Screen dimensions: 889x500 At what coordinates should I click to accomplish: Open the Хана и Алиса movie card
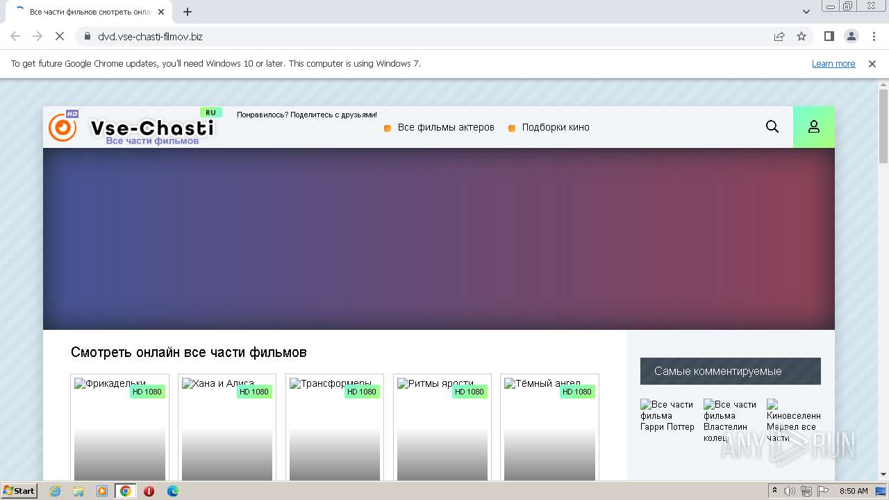coord(227,428)
